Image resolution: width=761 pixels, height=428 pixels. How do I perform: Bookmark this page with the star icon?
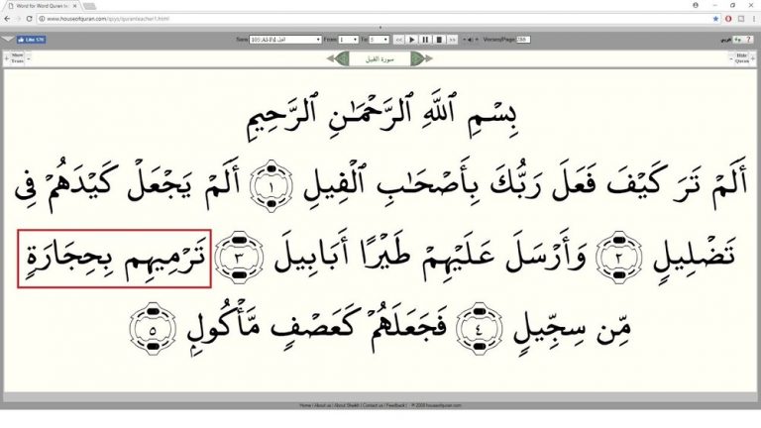(x=715, y=18)
